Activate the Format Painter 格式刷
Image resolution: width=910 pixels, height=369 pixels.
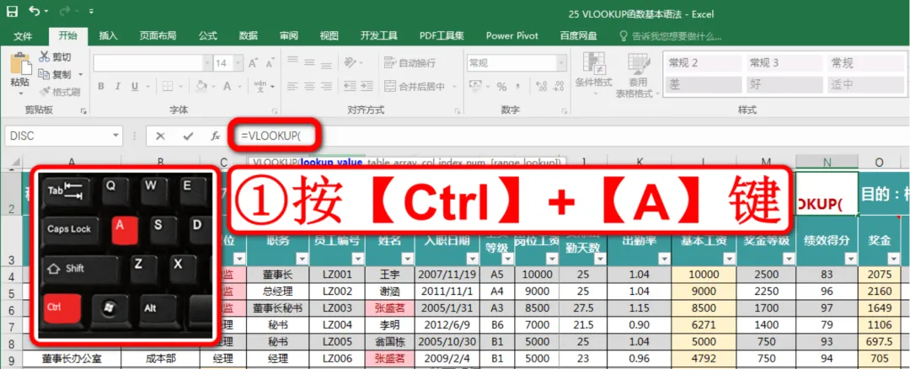click(x=60, y=92)
